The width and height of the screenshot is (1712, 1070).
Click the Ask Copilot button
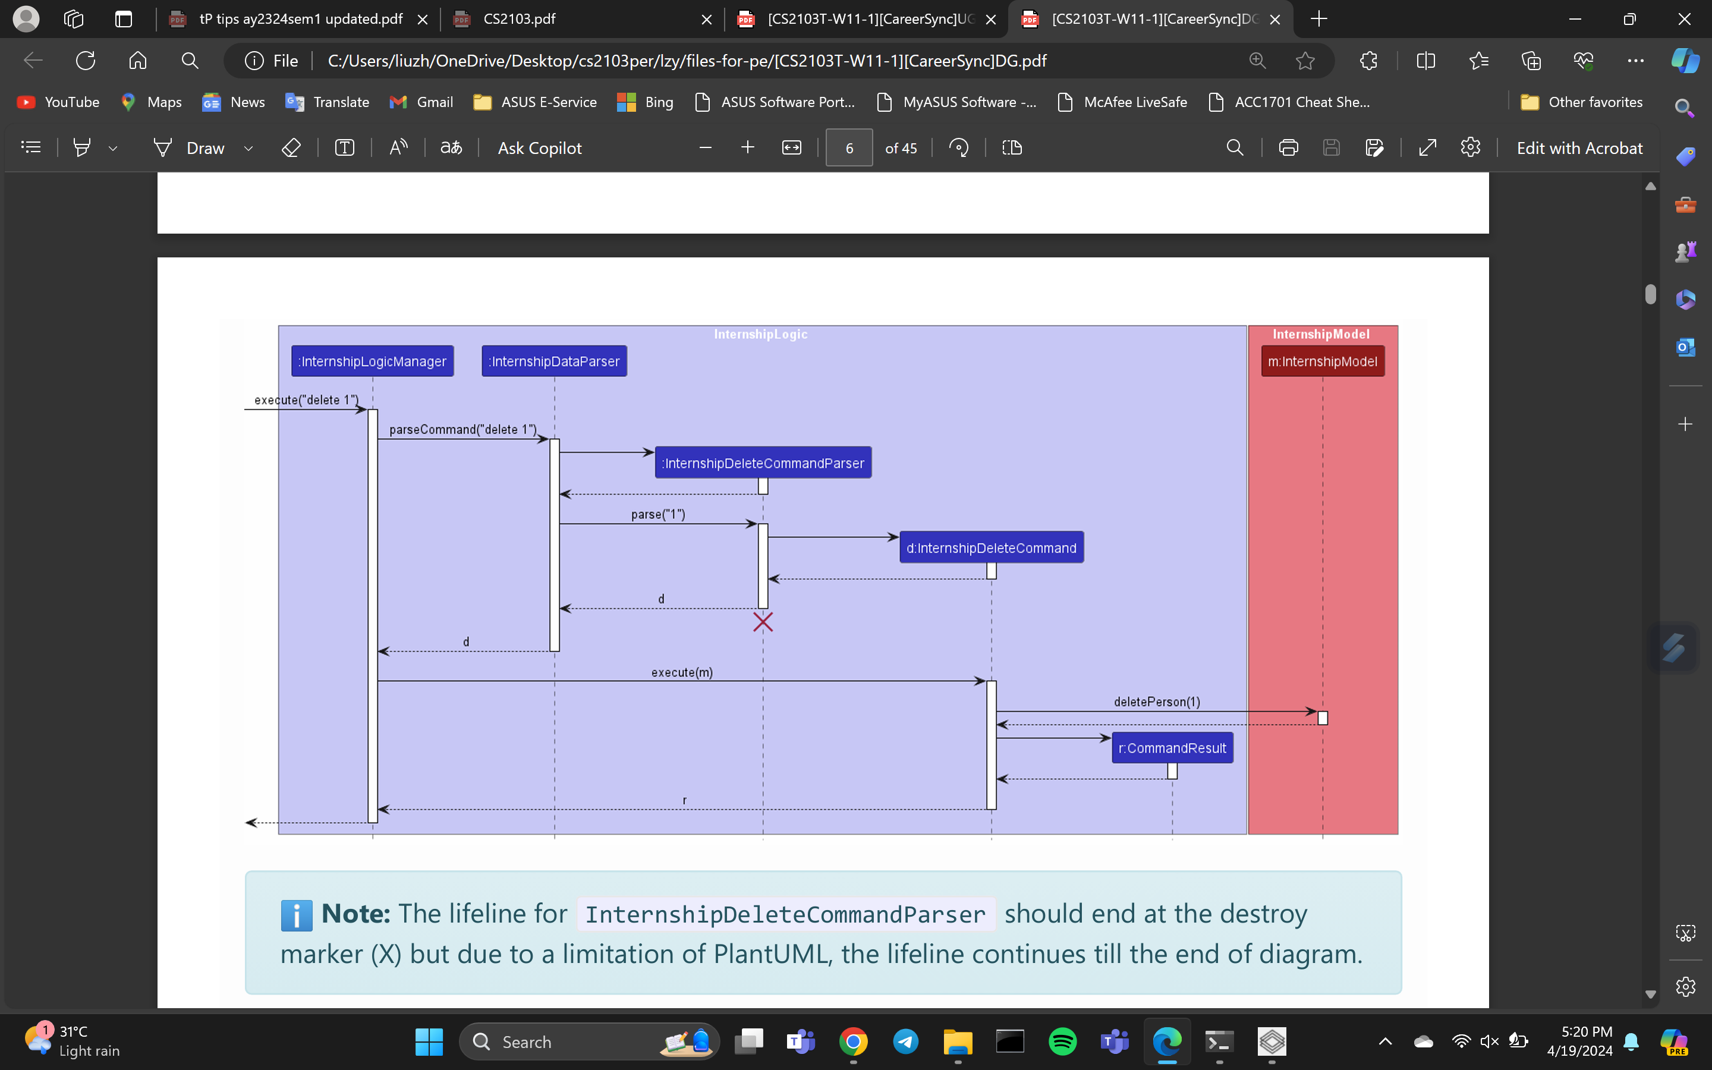(x=539, y=148)
